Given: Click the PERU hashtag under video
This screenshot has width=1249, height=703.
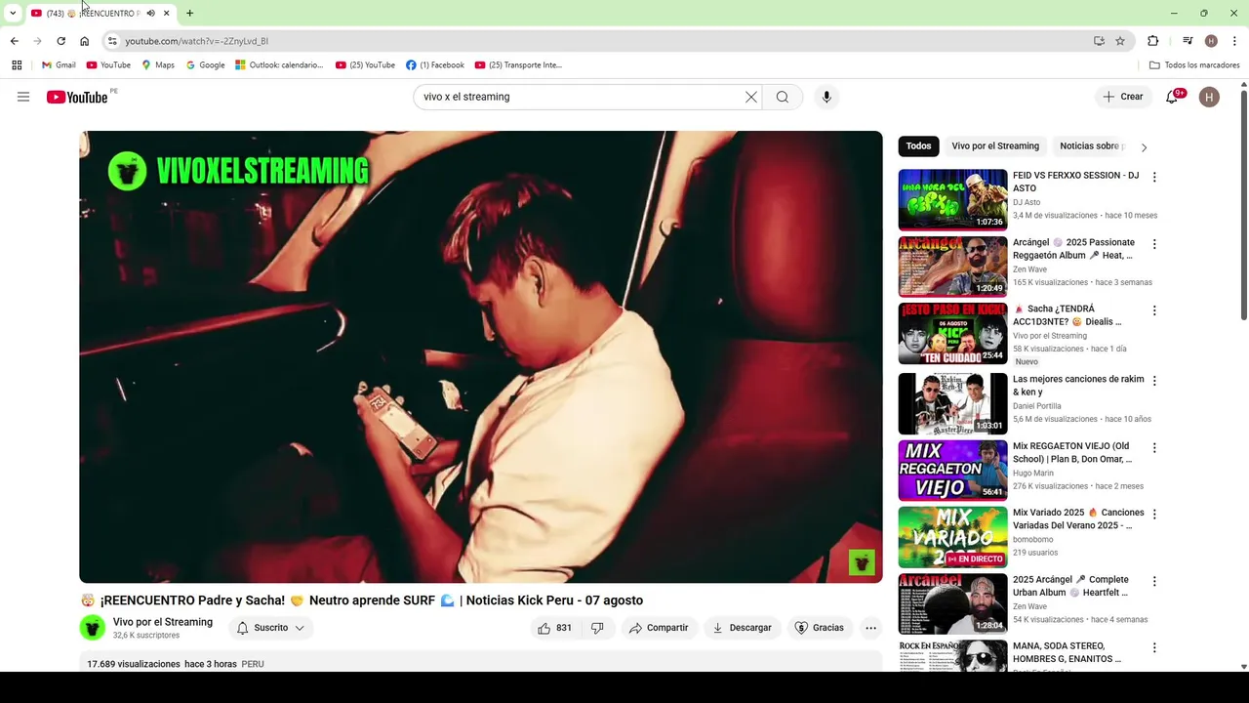Looking at the screenshot, I should pyautogui.click(x=253, y=664).
